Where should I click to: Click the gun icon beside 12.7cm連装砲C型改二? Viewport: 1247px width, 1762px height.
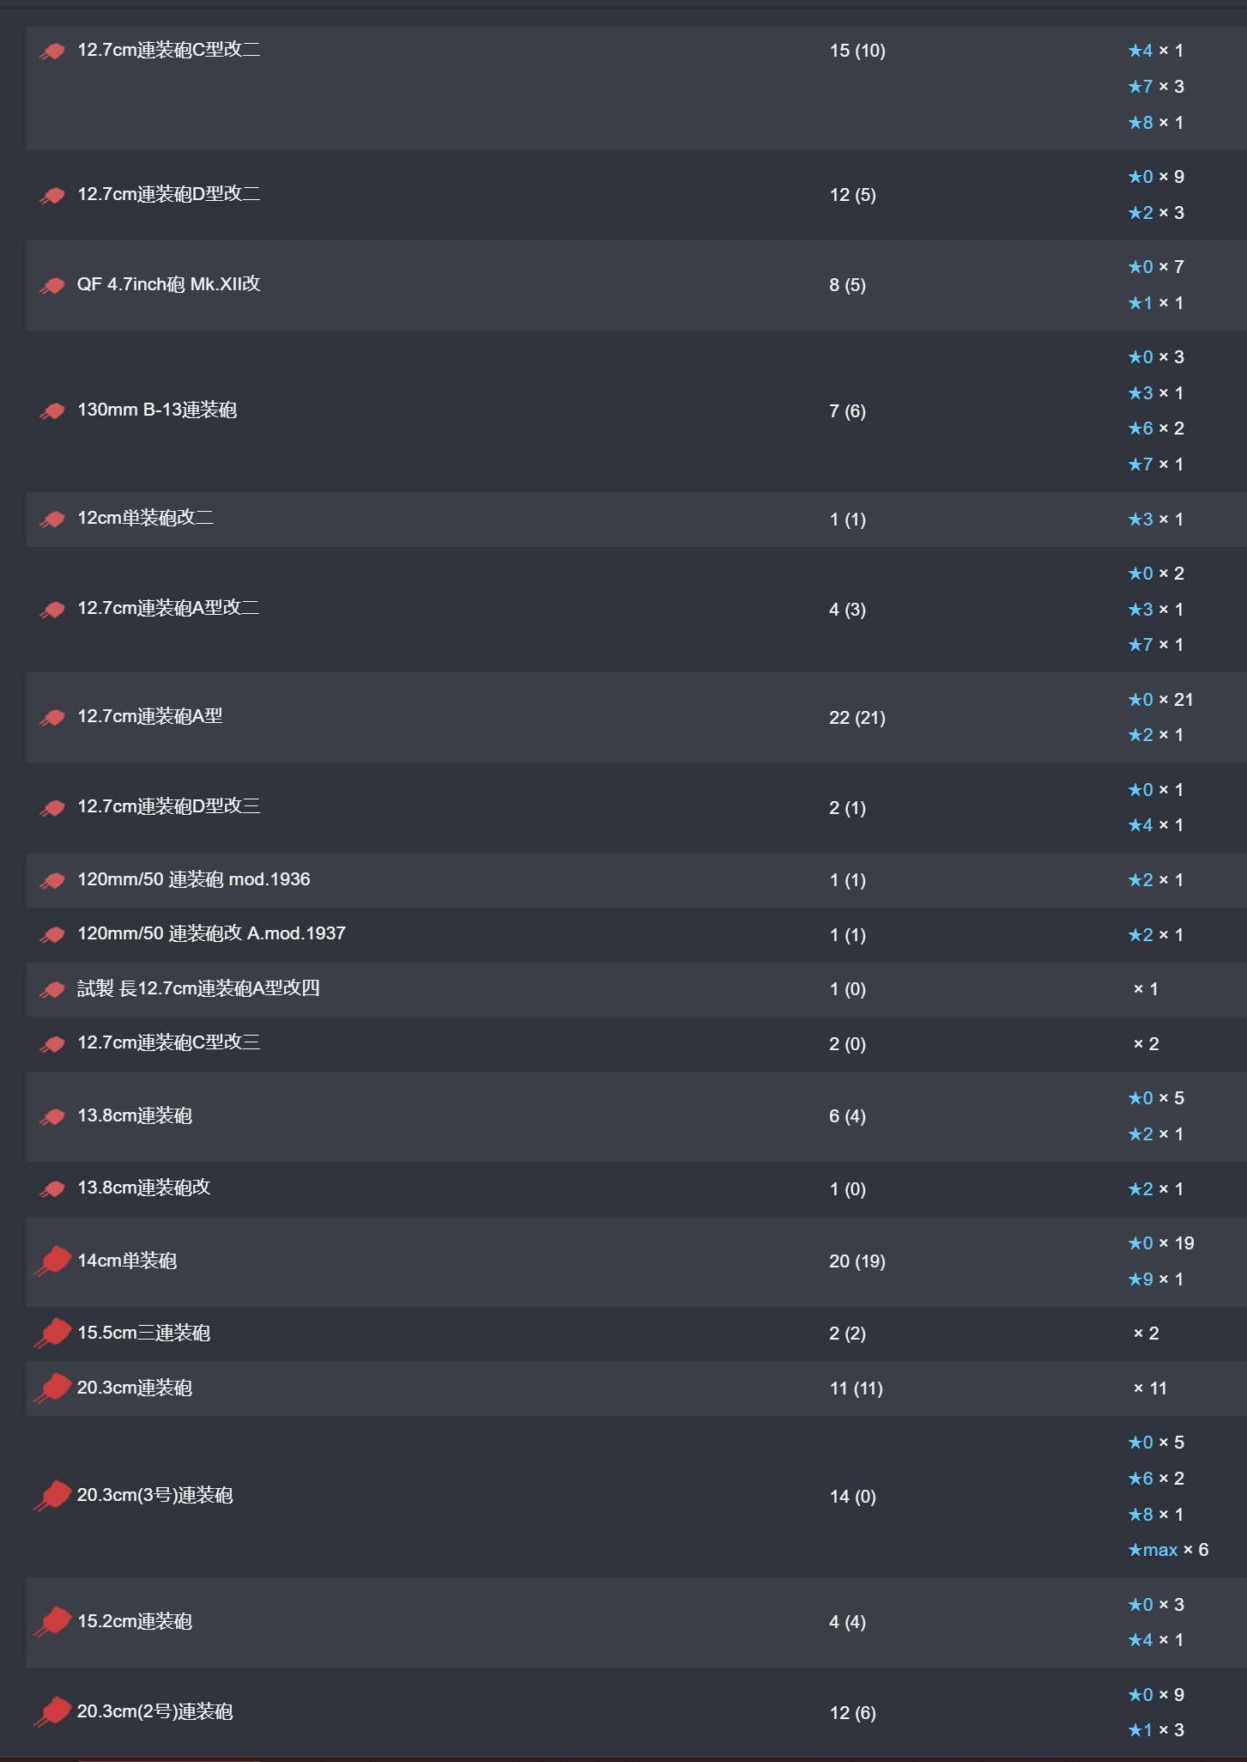click(x=52, y=52)
